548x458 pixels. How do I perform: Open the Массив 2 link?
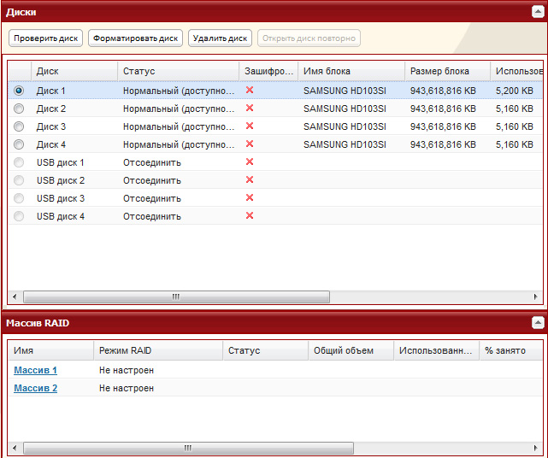click(35, 388)
